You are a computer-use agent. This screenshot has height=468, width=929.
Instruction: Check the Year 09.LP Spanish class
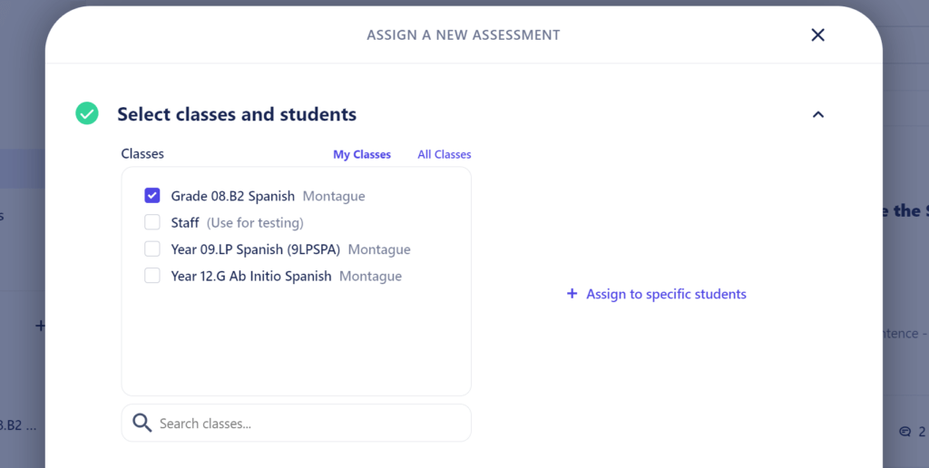tap(152, 249)
